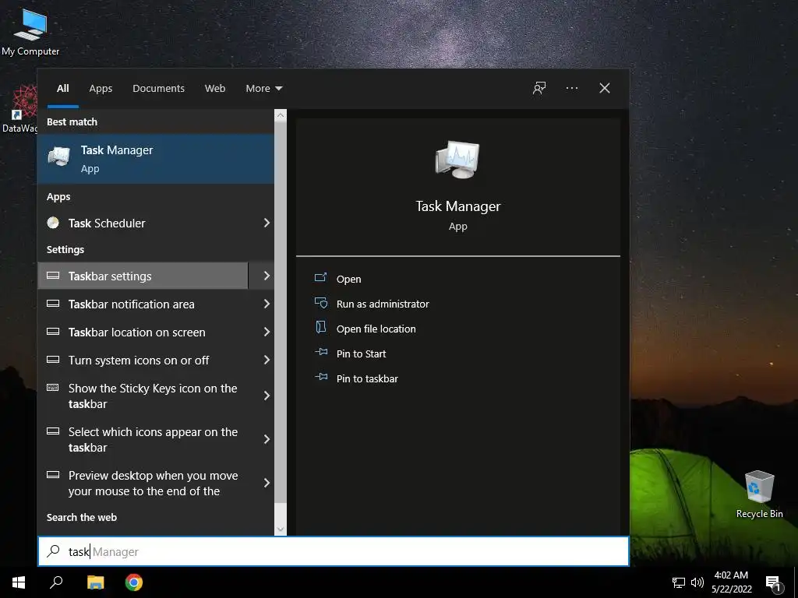
Task: Click the Task Manager title in the preview pane
Action: [x=458, y=206]
